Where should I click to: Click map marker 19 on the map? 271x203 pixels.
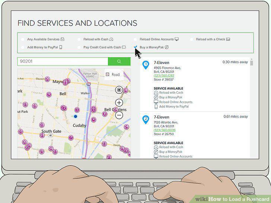pyautogui.click(x=35, y=106)
